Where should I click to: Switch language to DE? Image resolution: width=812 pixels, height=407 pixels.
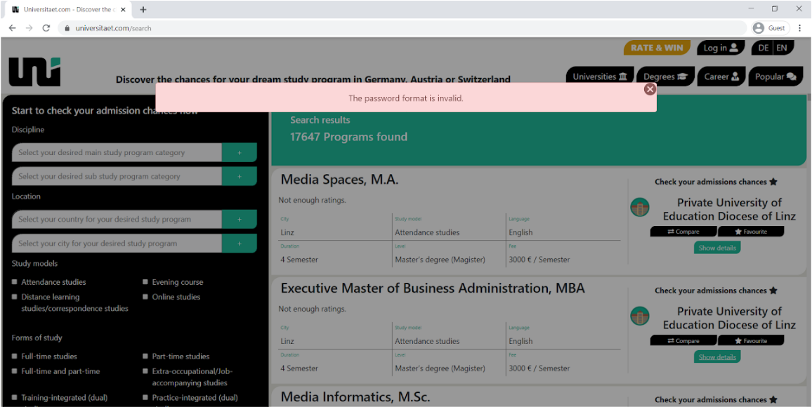[x=764, y=48]
